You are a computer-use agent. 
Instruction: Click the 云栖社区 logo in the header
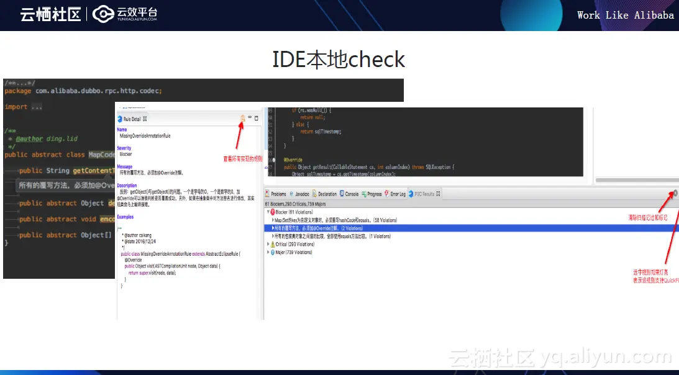(x=51, y=14)
